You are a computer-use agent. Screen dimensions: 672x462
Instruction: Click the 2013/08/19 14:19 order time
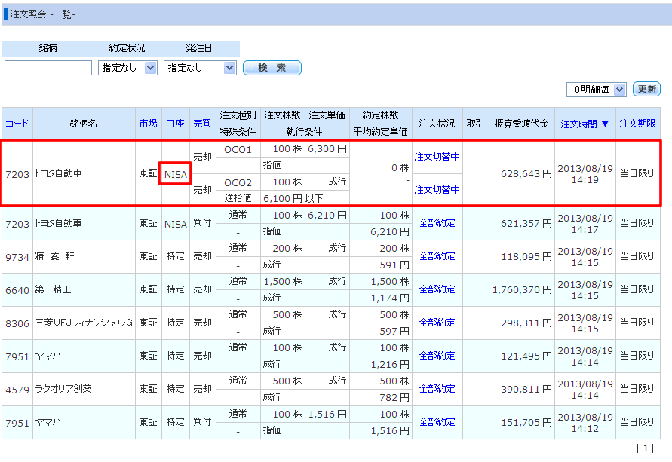[x=585, y=174]
